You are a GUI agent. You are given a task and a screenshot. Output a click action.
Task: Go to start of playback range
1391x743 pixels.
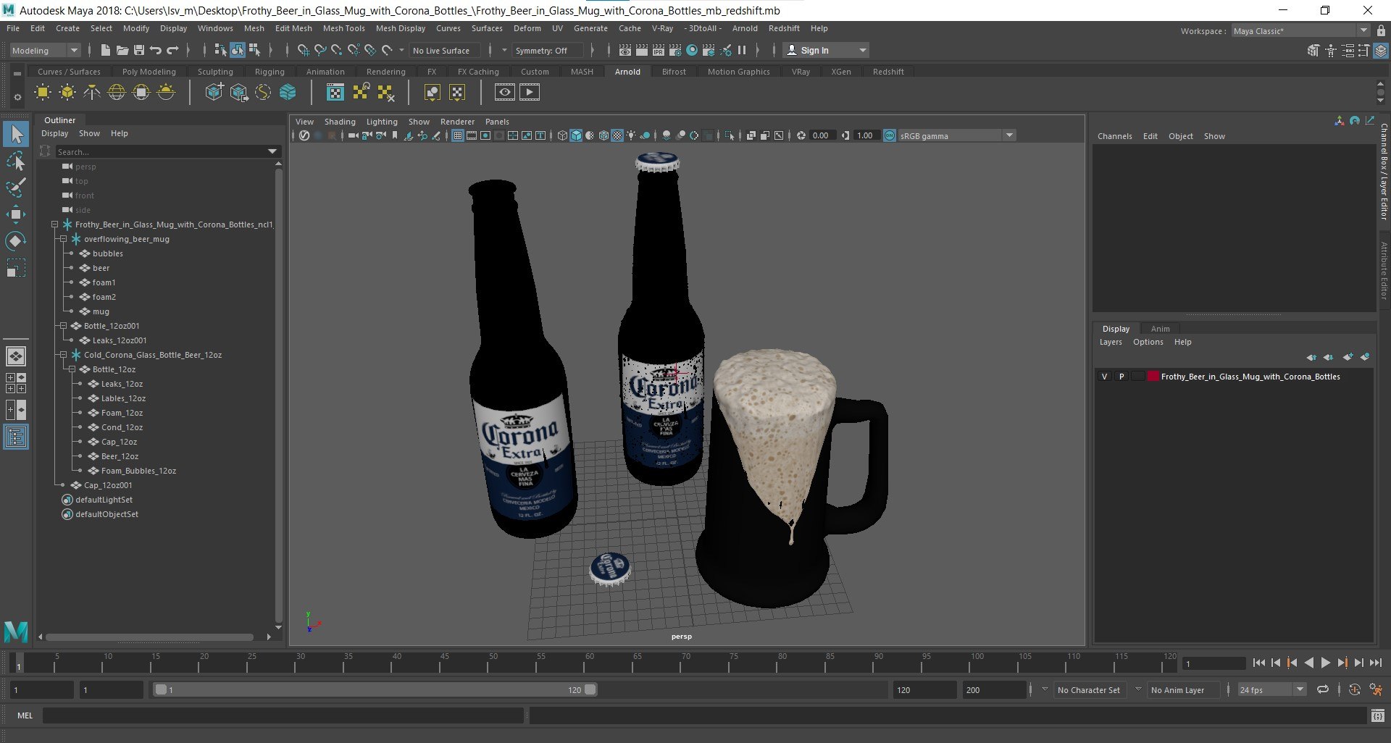[1259, 663]
